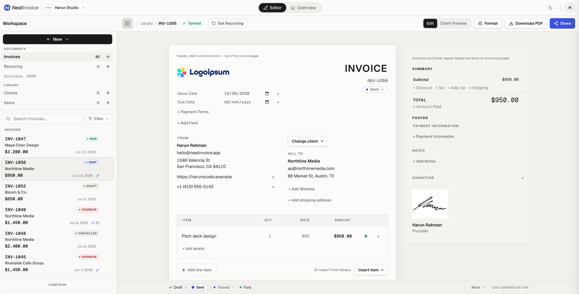The width and height of the screenshot is (579, 294).
Task: Remove website URL x icon
Action: pyautogui.click(x=273, y=177)
